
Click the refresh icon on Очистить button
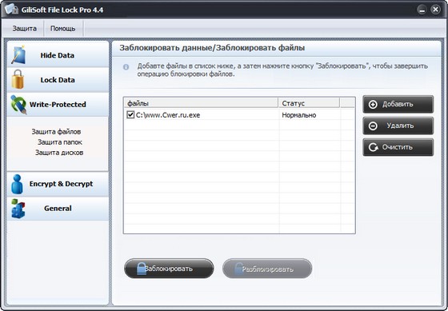(373, 147)
